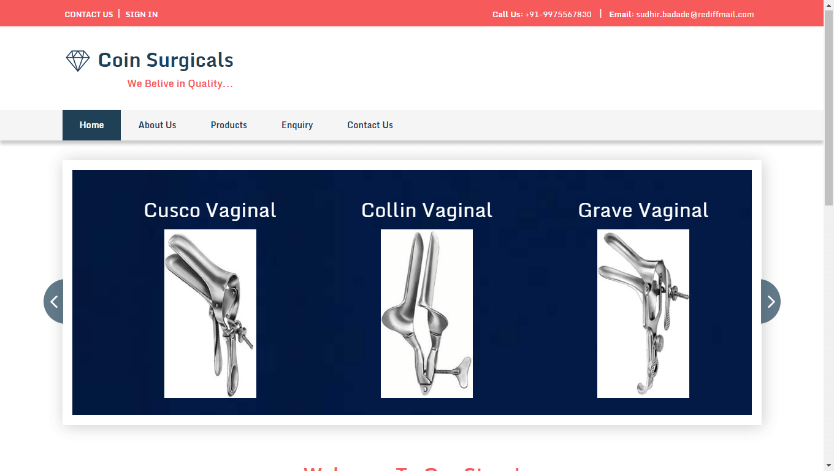Click the Cusco Vaginal heading
The width and height of the screenshot is (834, 471).
[x=210, y=210]
